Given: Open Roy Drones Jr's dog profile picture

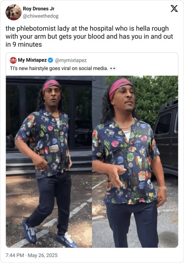Looking at the screenshot, I should click(x=14, y=12).
